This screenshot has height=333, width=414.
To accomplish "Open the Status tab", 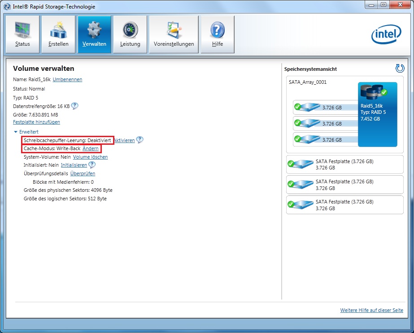I will tap(22, 35).
